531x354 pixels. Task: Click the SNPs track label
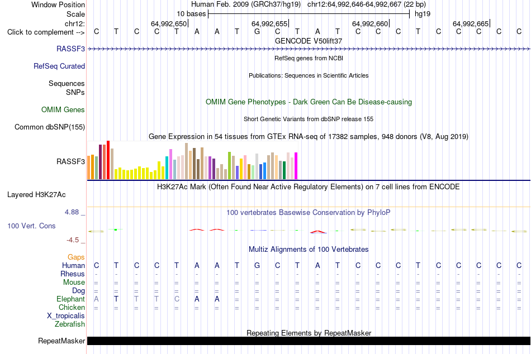[x=75, y=92]
